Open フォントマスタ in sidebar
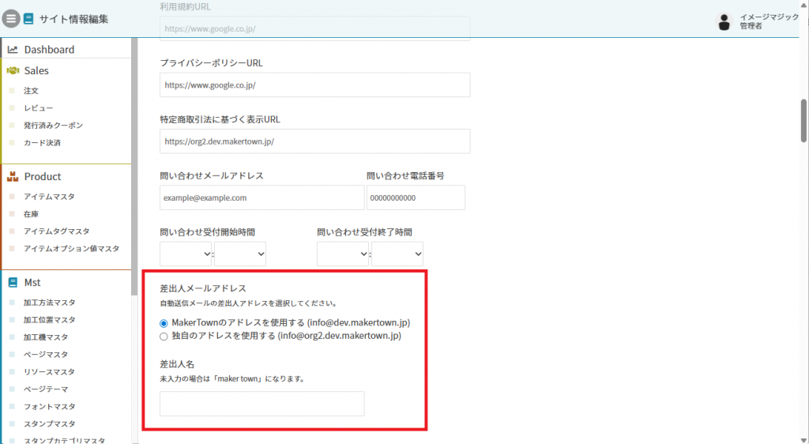The height and width of the screenshot is (444, 809). point(50,406)
